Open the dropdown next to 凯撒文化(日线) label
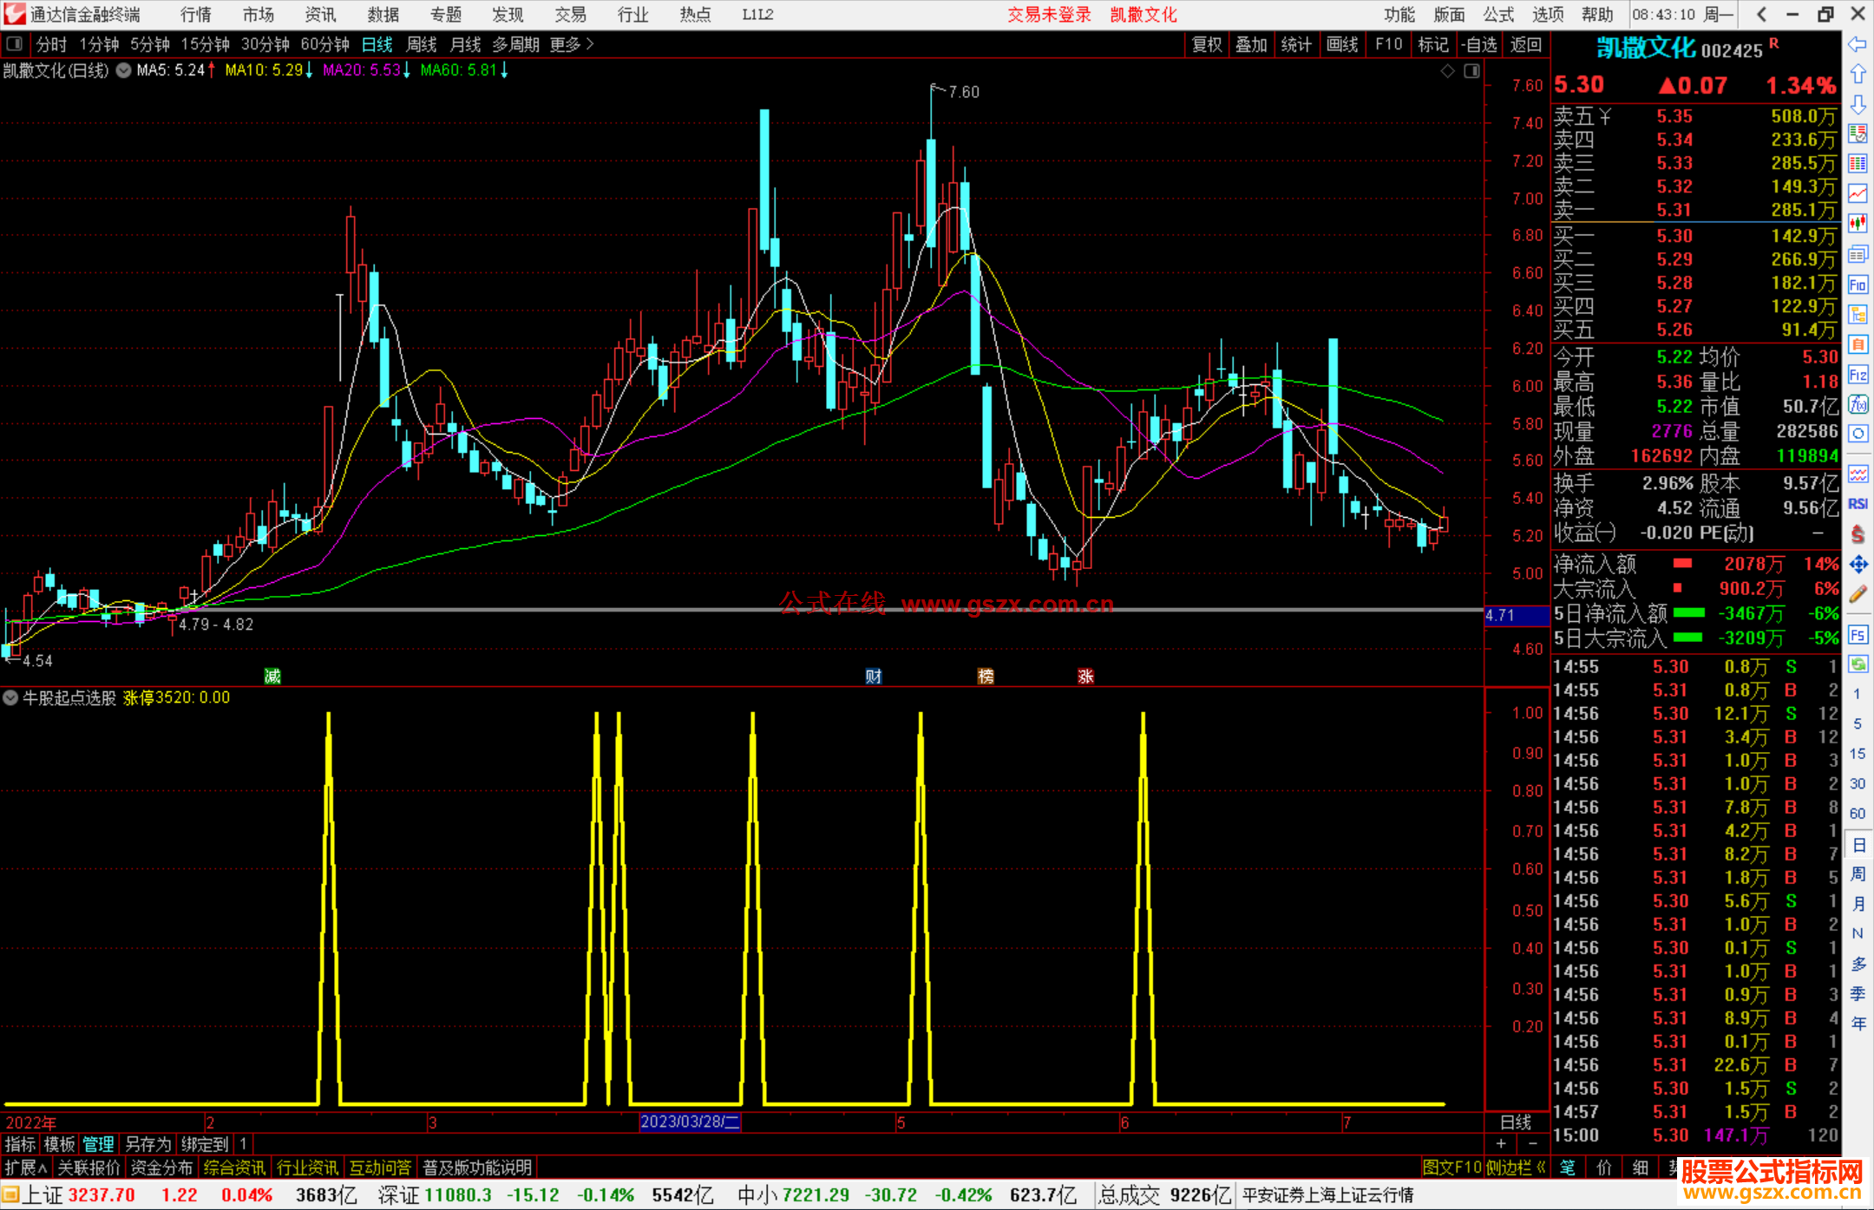This screenshot has width=1874, height=1210. [124, 71]
